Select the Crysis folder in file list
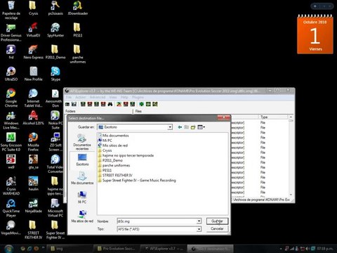337x253 pixels. [x=105, y=150]
